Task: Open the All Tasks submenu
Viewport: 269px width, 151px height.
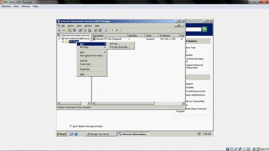Action: pyautogui.click(x=92, y=47)
